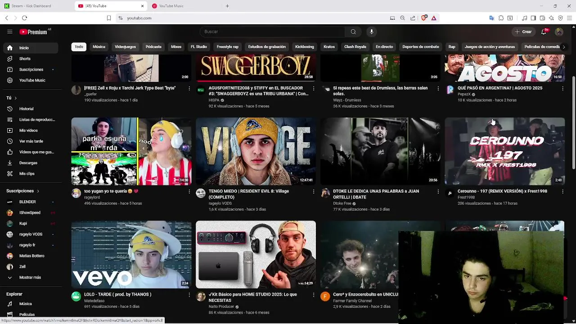This screenshot has width=576, height=324.
Task: Open rageylo VODS subscription channel
Action: (31, 234)
